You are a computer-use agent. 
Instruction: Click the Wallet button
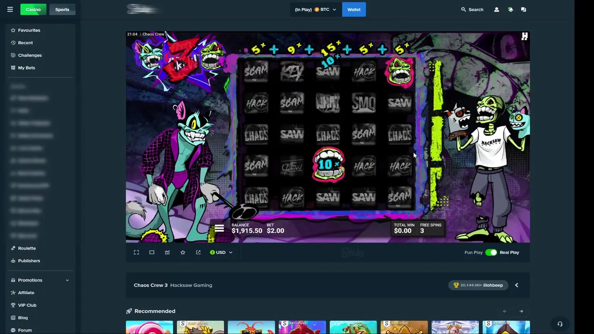tap(354, 9)
